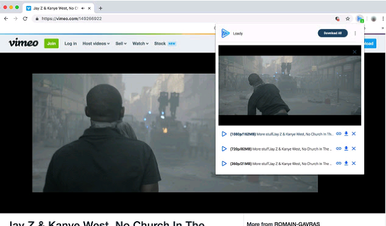The height and width of the screenshot is (226, 386).
Task: Go forward to next page
Action: click(x=16, y=19)
